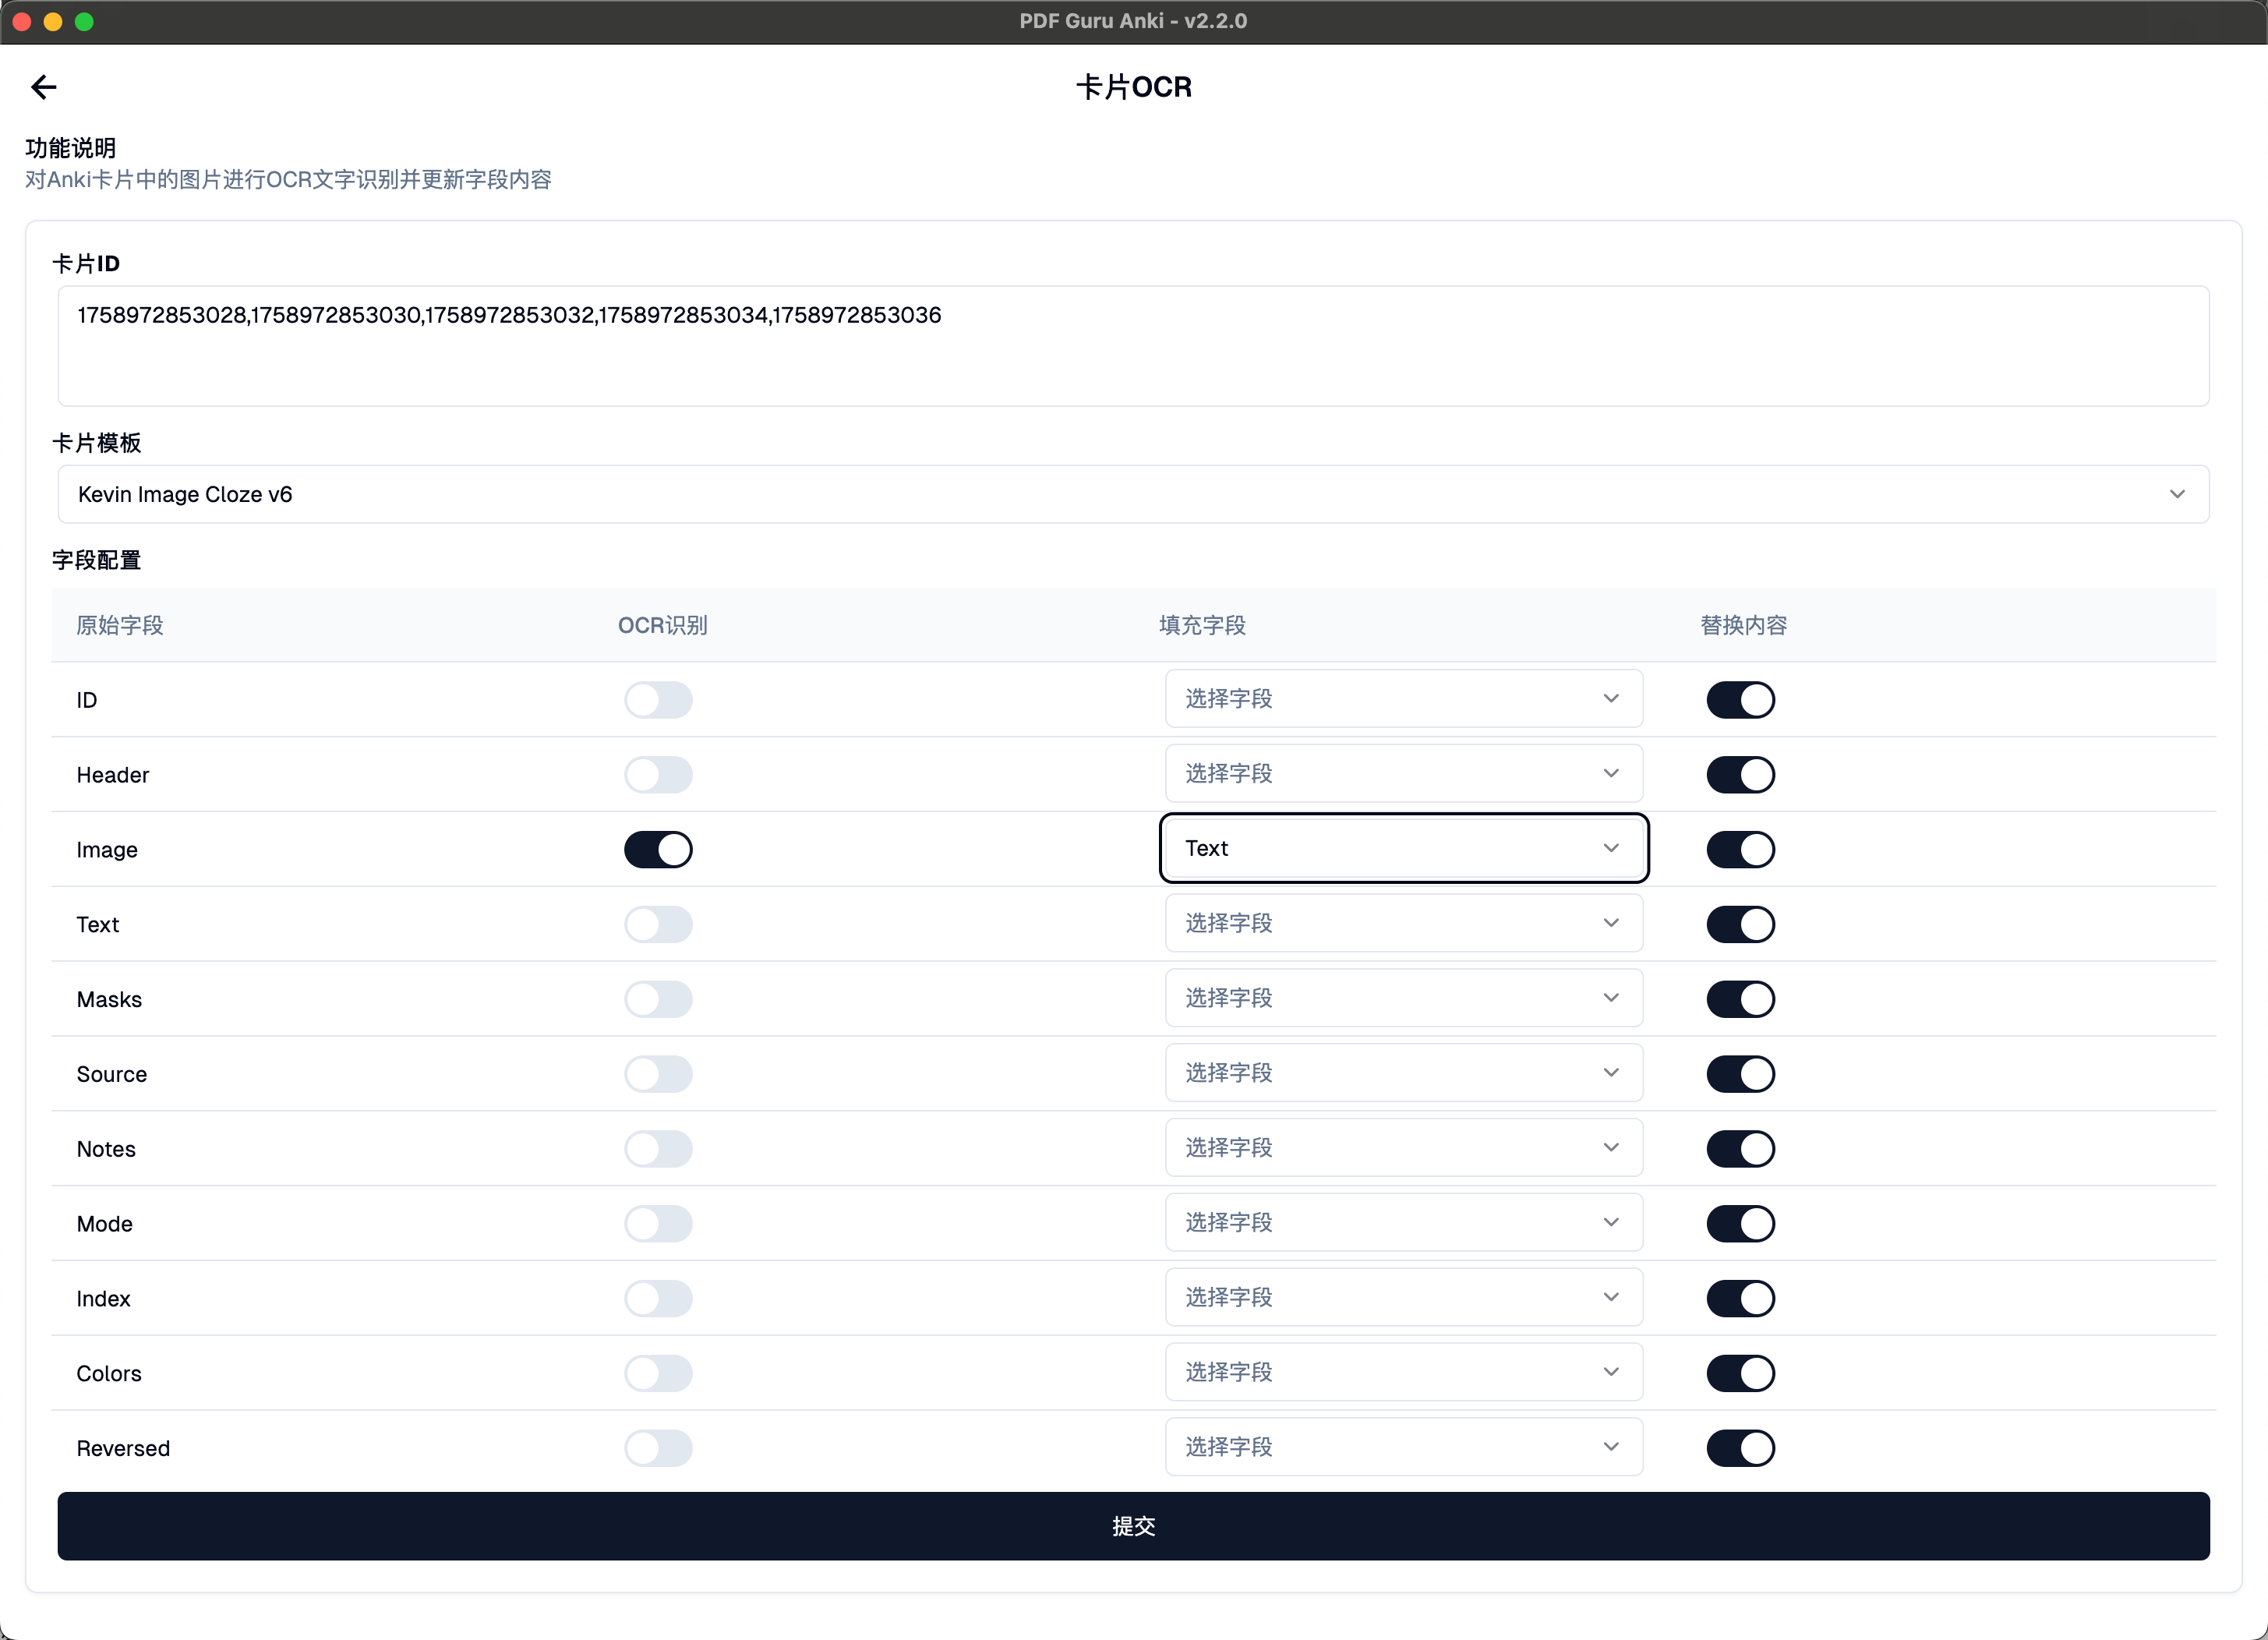Click the Reversed field name label
The image size is (2268, 1640).
(x=123, y=1448)
